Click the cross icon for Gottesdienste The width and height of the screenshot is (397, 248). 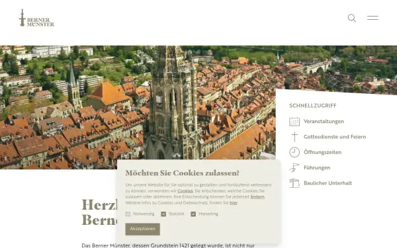click(x=294, y=137)
